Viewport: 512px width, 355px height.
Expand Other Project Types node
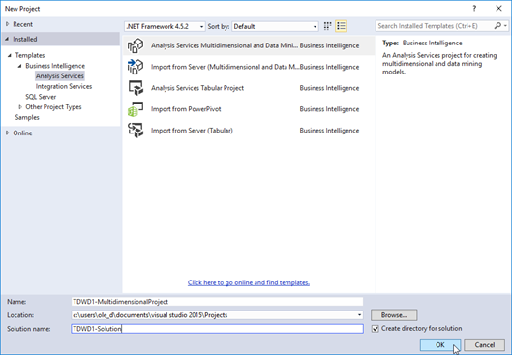pyautogui.click(x=20, y=107)
